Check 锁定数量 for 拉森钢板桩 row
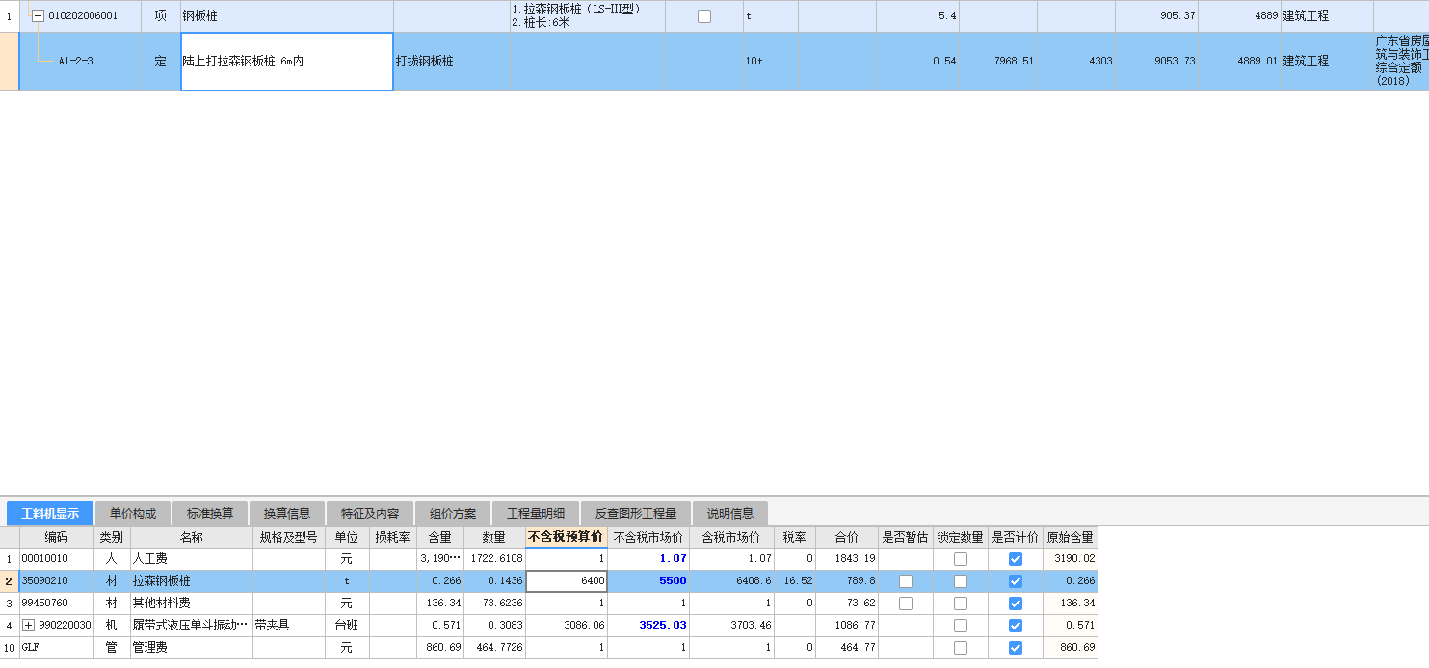The width and height of the screenshot is (1429, 668). click(x=961, y=581)
